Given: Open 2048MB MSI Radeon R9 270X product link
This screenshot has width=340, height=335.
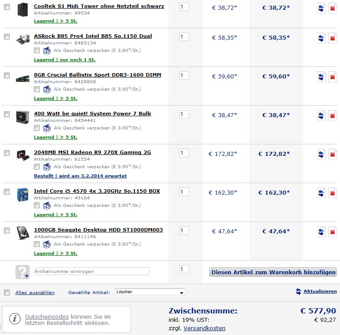Looking at the screenshot, I should pyautogui.click(x=92, y=152).
